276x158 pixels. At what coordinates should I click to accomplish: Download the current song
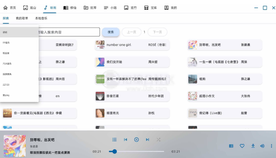(253, 146)
